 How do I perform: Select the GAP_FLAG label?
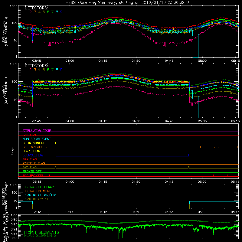[x=30, y=135]
